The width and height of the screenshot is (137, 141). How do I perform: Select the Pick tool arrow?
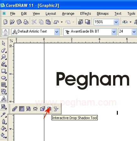(3, 43)
